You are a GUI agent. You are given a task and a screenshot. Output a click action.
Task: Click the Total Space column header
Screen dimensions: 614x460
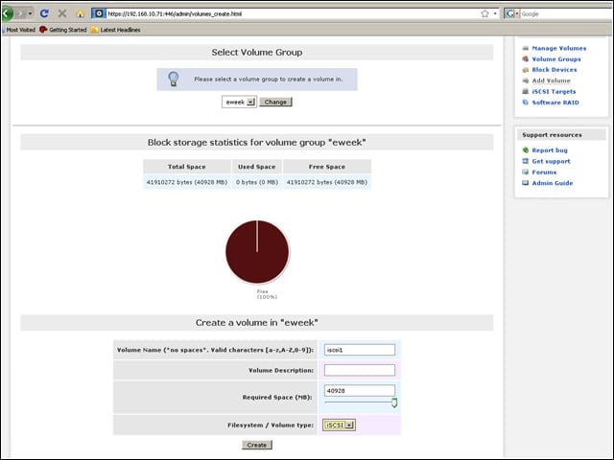(187, 167)
